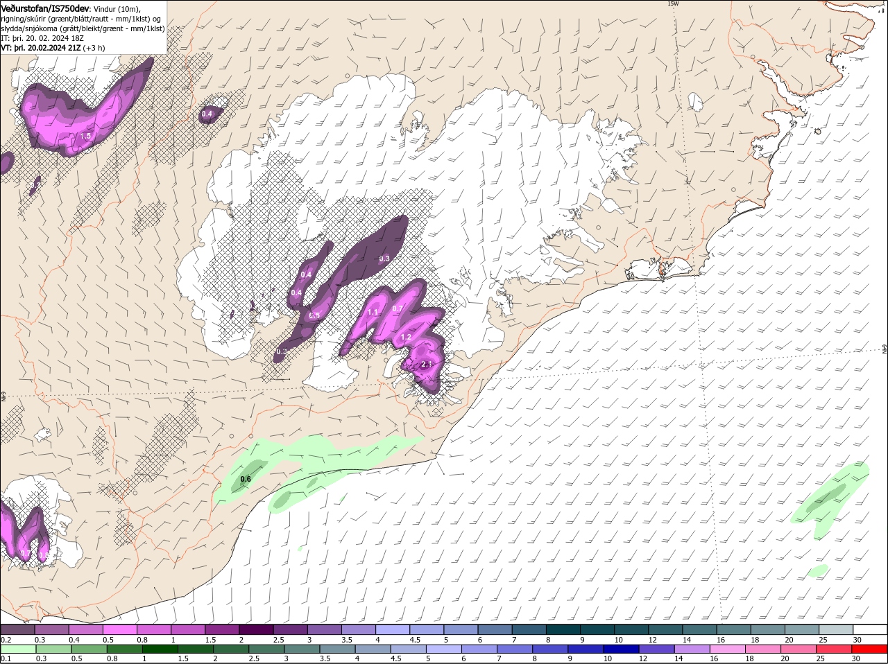The height and width of the screenshot is (664, 888).
Task: Click the 1.2 snowfall value on the map
Action: [407, 338]
